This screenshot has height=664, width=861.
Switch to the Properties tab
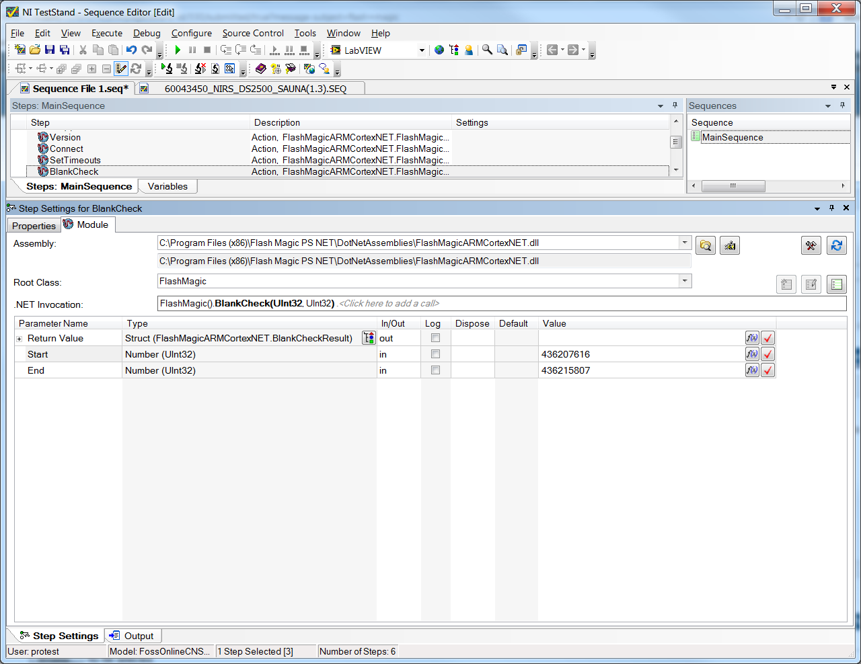[34, 226]
